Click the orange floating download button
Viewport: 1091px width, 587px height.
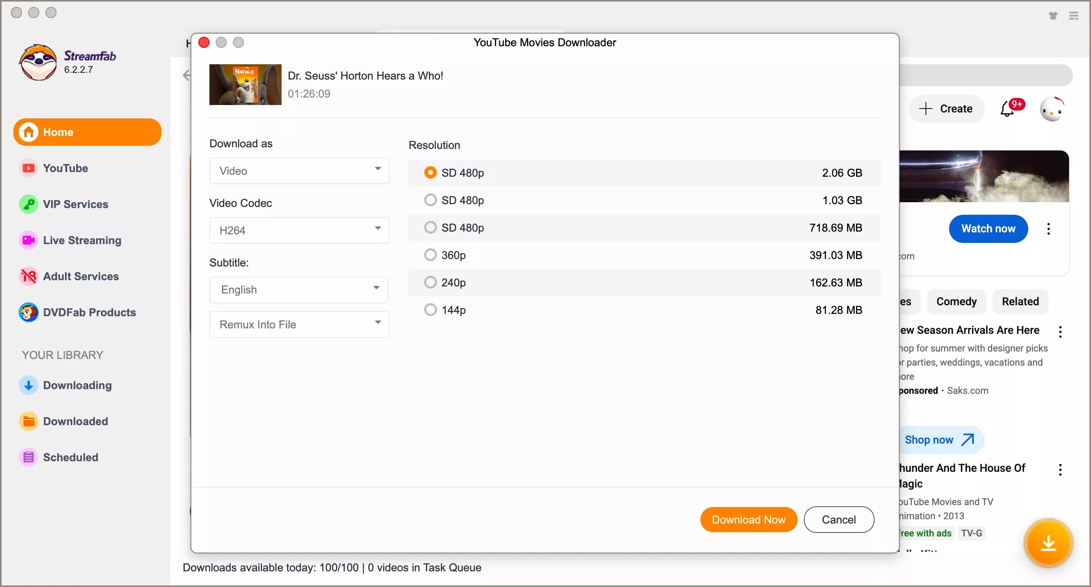[x=1048, y=543]
